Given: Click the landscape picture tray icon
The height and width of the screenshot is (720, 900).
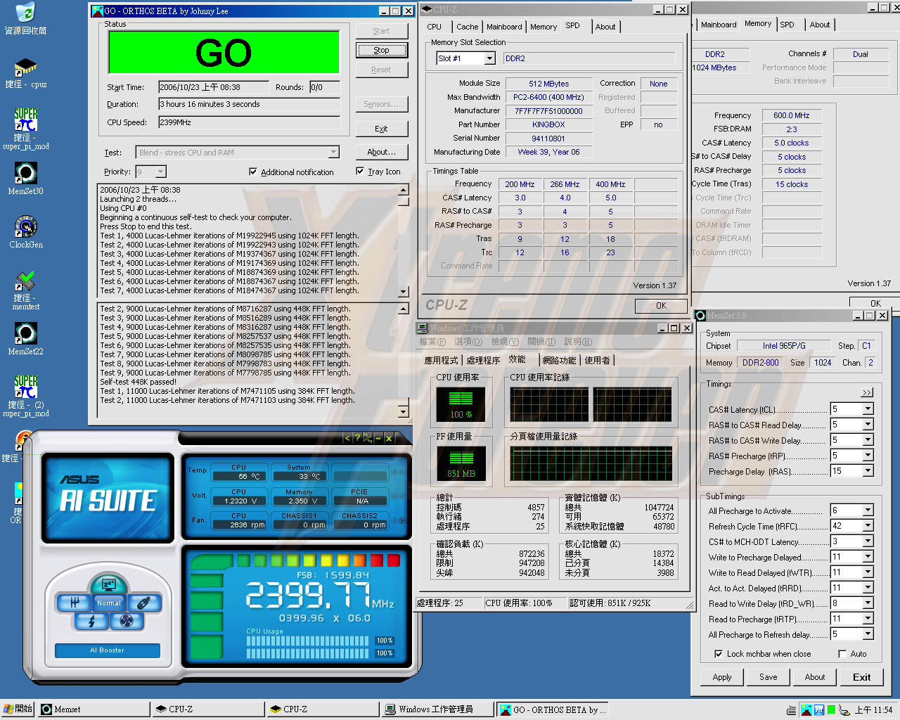Looking at the screenshot, I should (x=806, y=710).
